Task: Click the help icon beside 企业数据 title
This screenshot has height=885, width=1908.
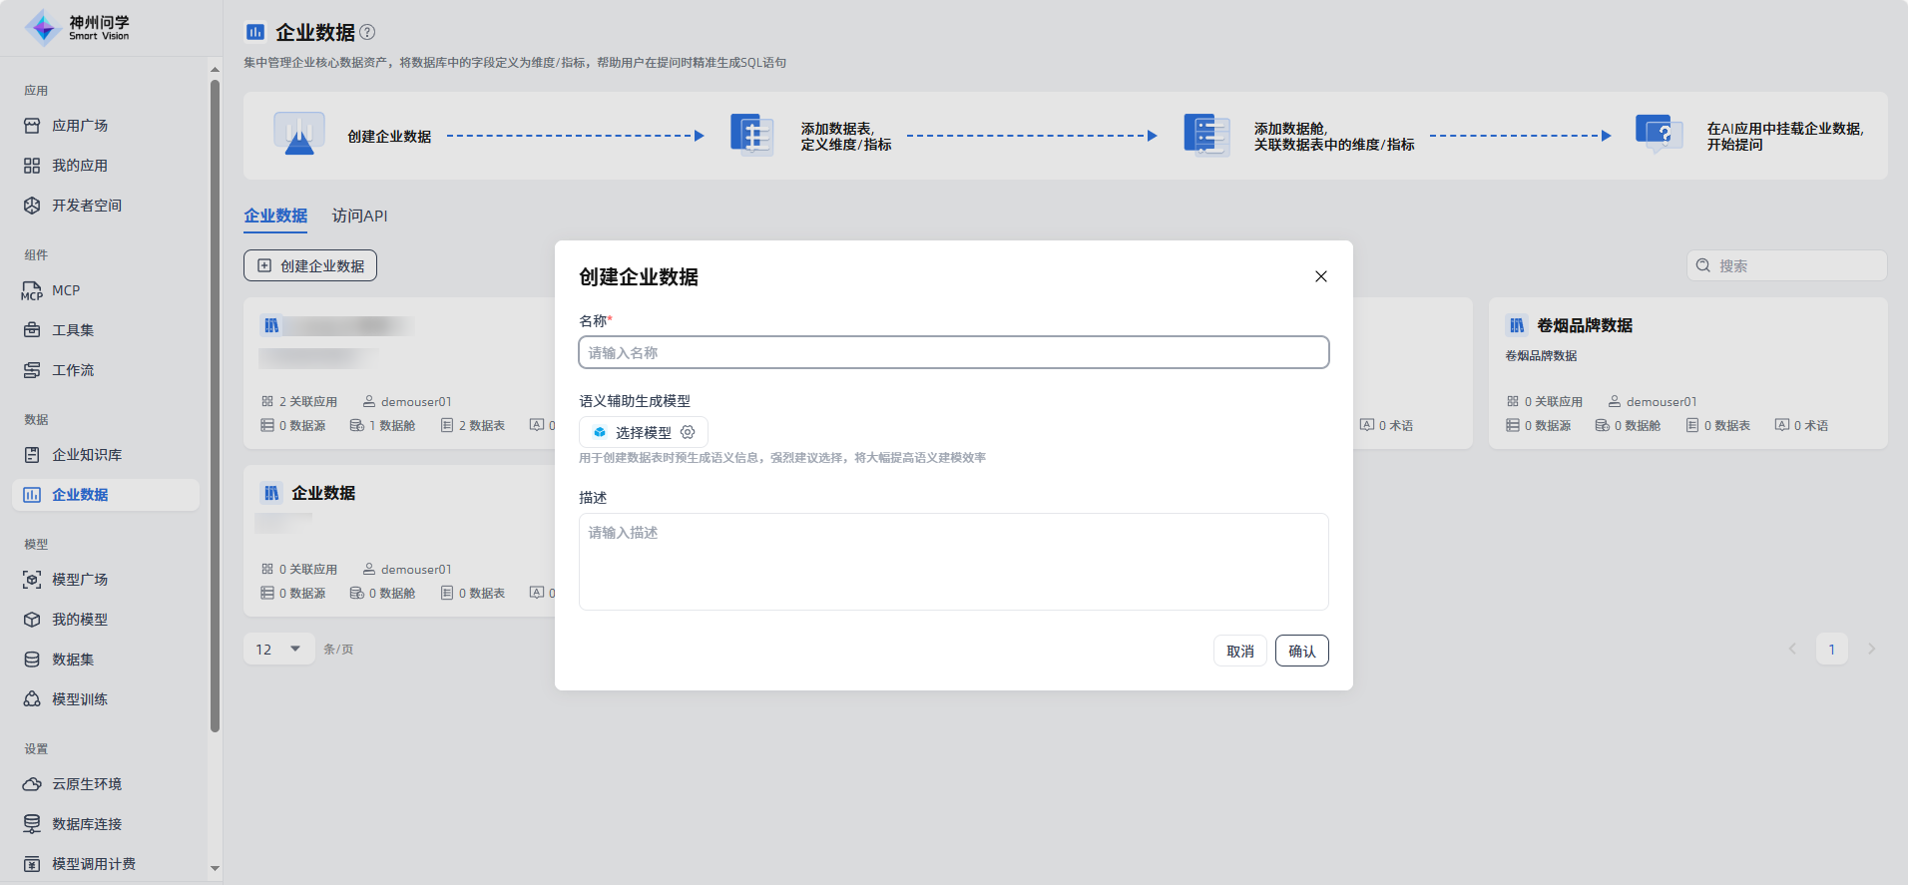Action: [x=367, y=32]
